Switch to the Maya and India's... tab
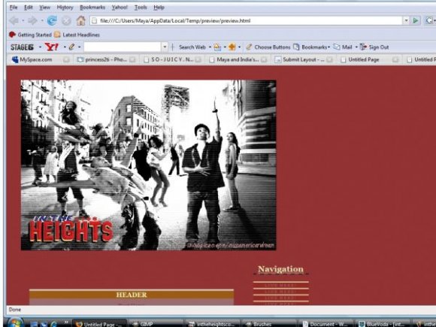 coord(238,59)
